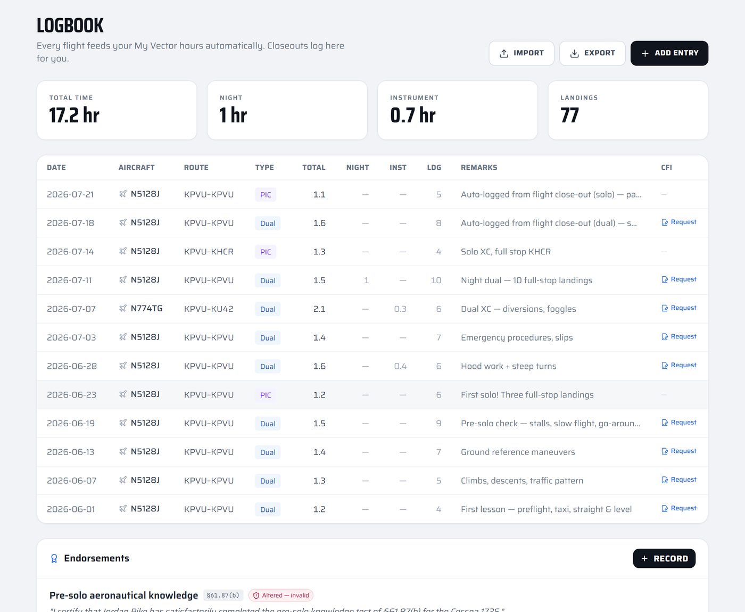This screenshot has width=745, height=612.
Task: Click the airplane icon in 2026-06-19 row
Action: pyautogui.click(x=123, y=423)
